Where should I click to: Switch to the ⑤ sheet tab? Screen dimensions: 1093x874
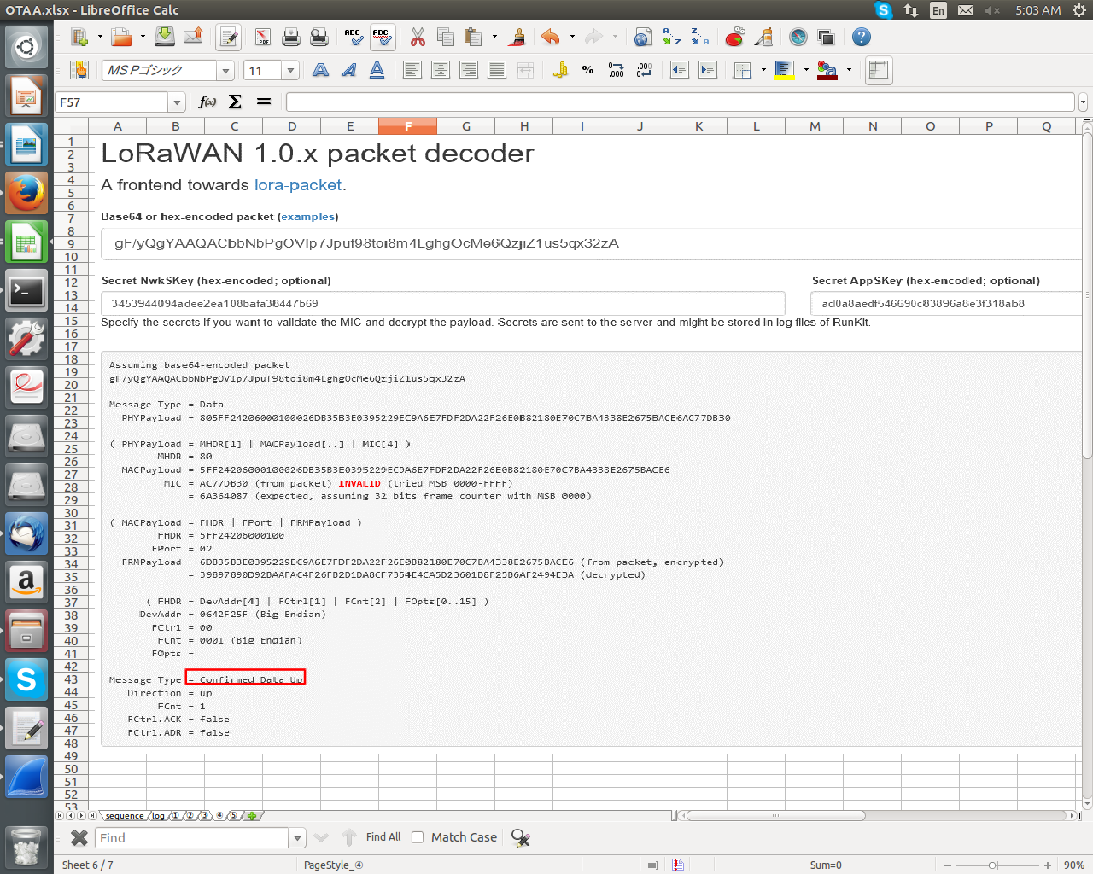coord(233,816)
